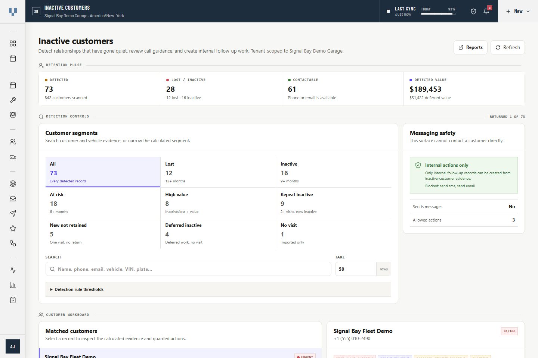Click the today sync progress bar at 92%
Viewport: 538px width, 358px height.
[438, 14]
